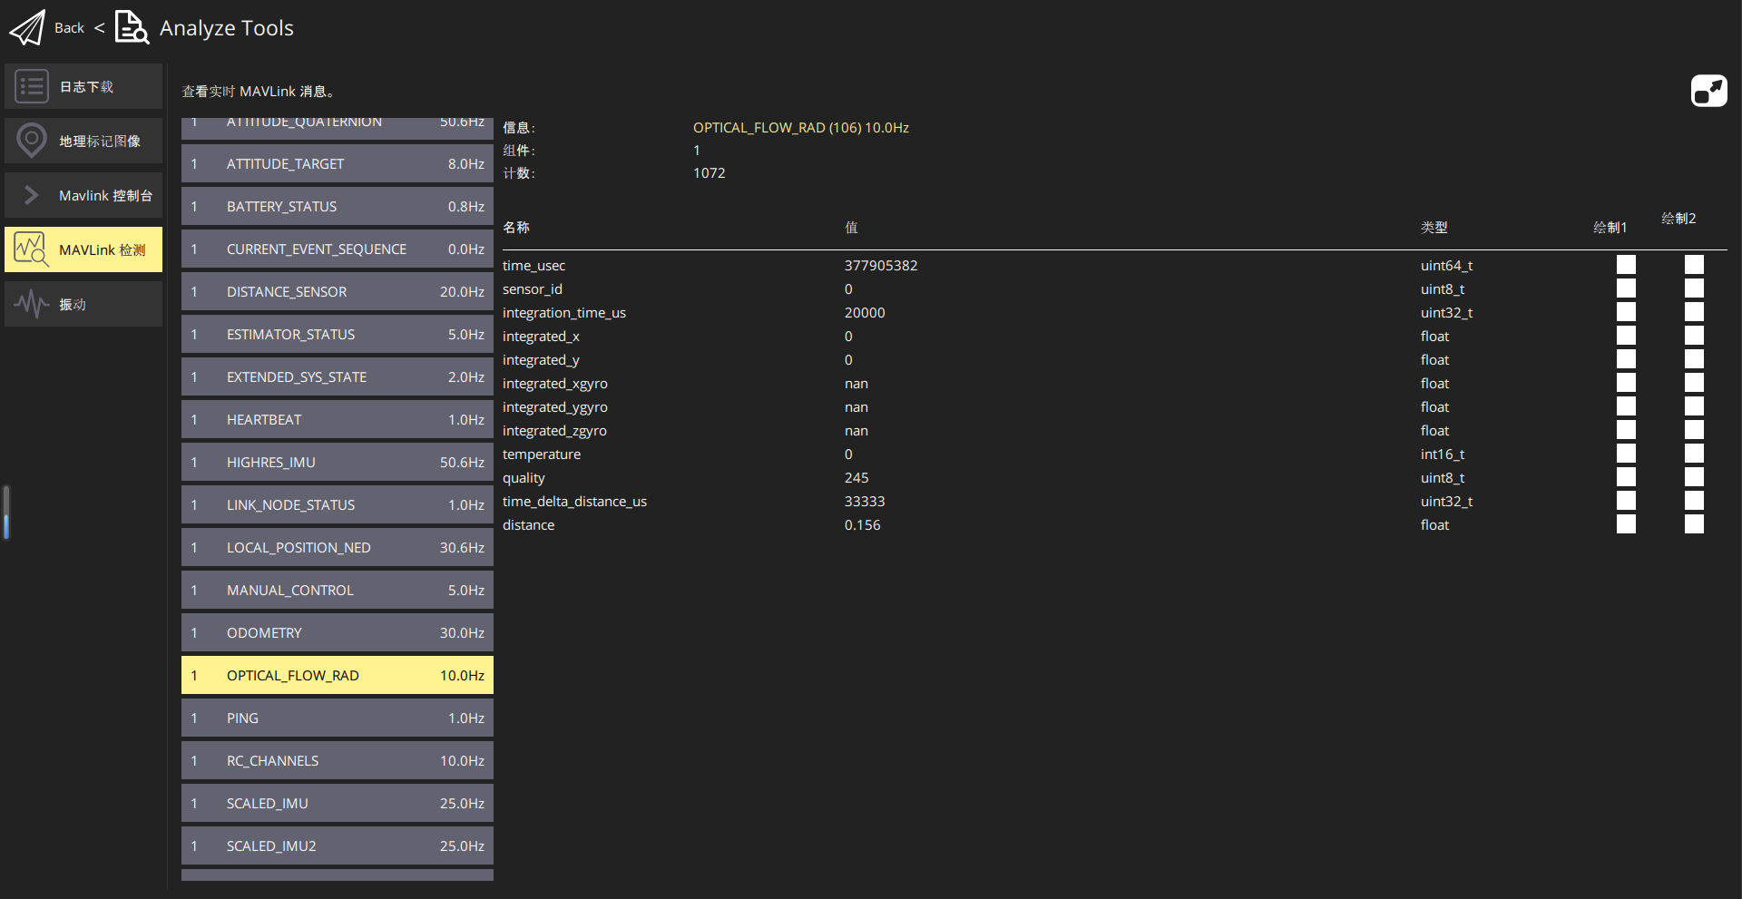Enable 绘制2 plotting for distance
This screenshot has width=1742, height=899.
point(1695,523)
